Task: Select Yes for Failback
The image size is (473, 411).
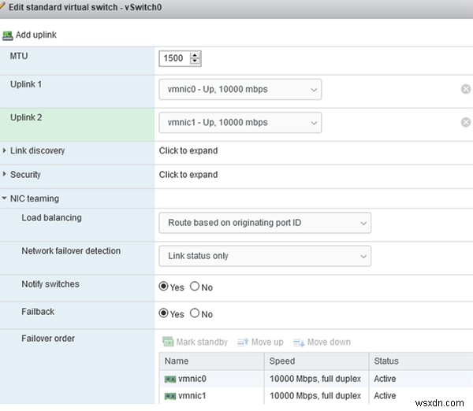Action: 163,313
